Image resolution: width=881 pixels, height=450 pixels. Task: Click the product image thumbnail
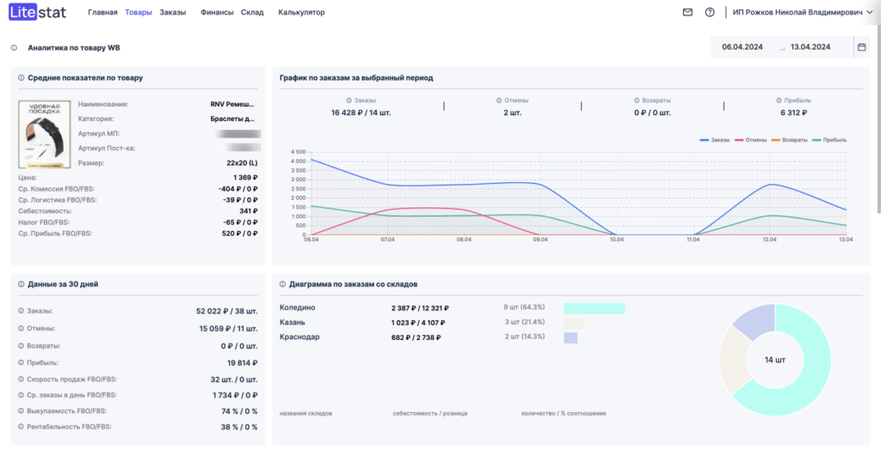[x=45, y=133]
